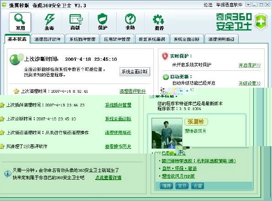The image size is (272, 201).
Task: Click the 系统插件管理 link beside 上次插件清理时间
Action: [118, 105]
